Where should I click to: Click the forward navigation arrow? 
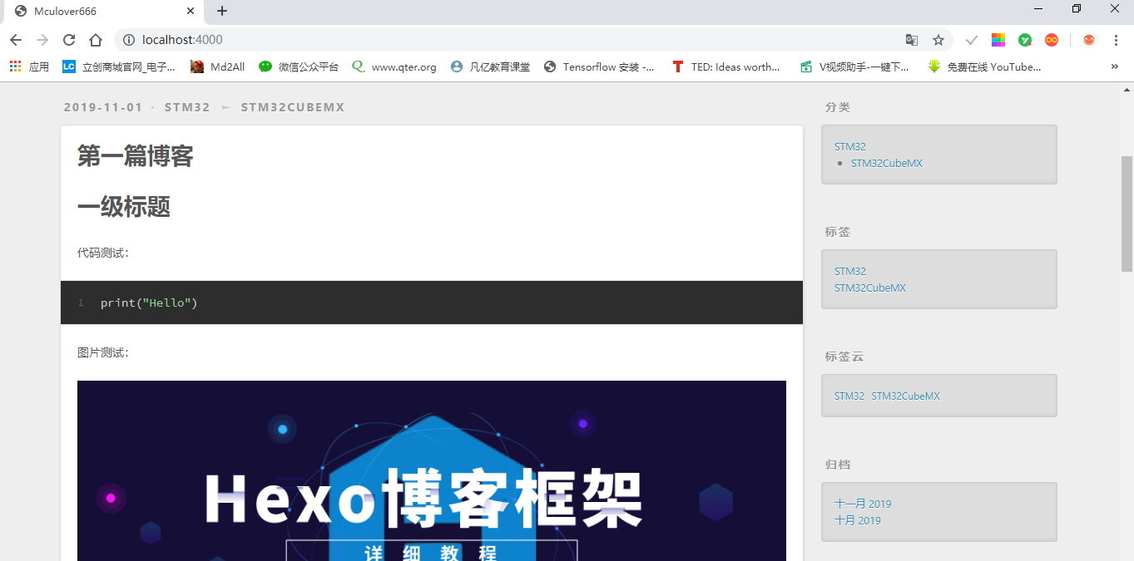[x=42, y=40]
